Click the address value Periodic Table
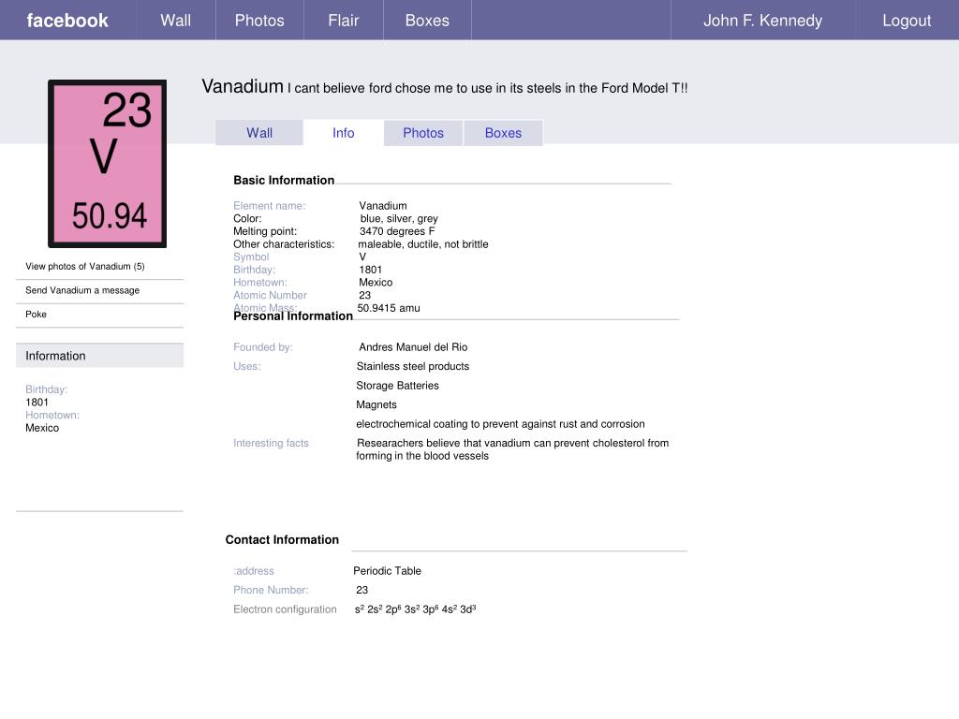This screenshot has height=719, width=959. 387,570
